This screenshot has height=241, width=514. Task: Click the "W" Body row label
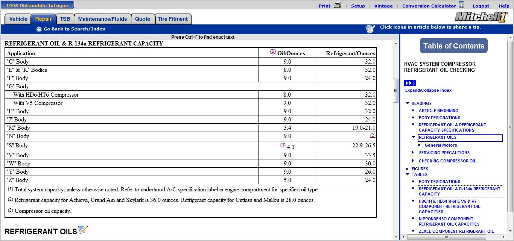tap(18, 164)
